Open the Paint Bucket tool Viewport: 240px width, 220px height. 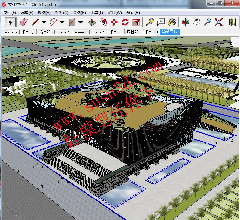(x=172, y=22)
